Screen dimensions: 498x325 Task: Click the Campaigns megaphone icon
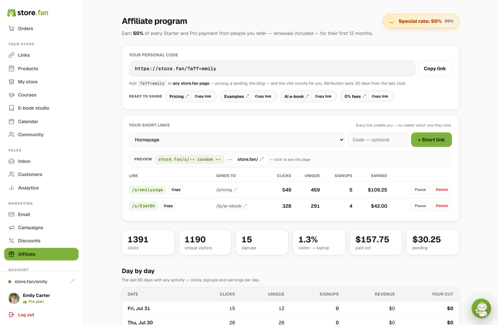(12, 228)
